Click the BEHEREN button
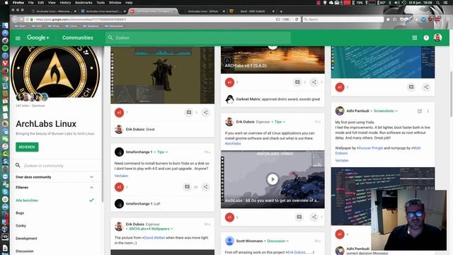453x255 pixels. [27, 147]
